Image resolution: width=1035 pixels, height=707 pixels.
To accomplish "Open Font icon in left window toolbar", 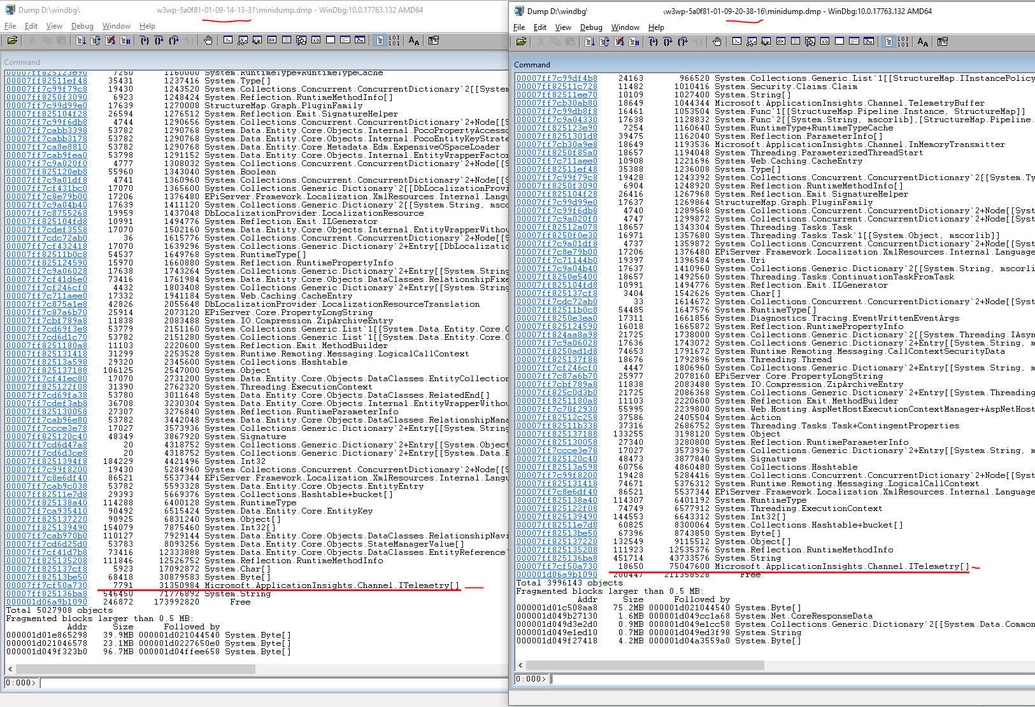I will (414, 40).
